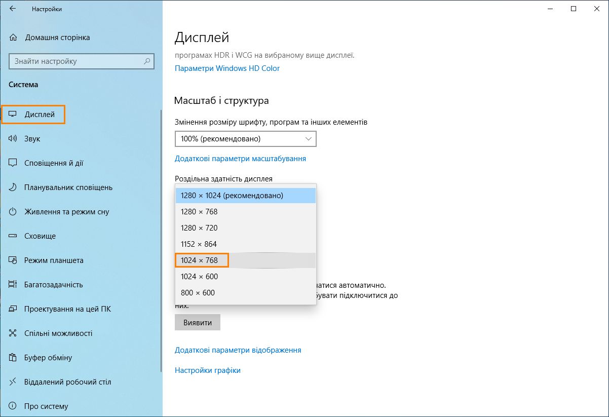The height and width of the screenshot is (417, 609).
Task: Minimize the Настройки window
Action: click(550, 9)
